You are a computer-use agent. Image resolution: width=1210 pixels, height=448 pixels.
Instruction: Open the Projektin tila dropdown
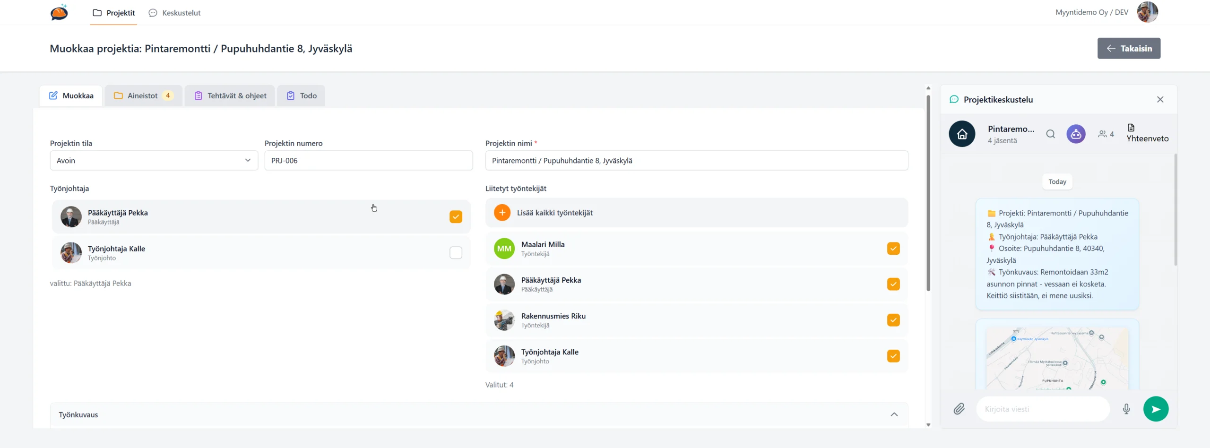coord(154,161)
